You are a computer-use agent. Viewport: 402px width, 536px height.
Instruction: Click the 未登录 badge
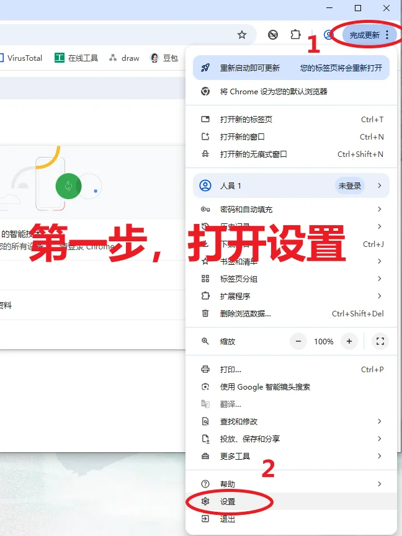pos(350,185)
